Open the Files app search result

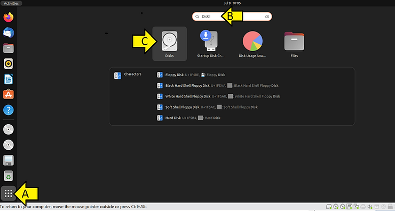(294, 44)
